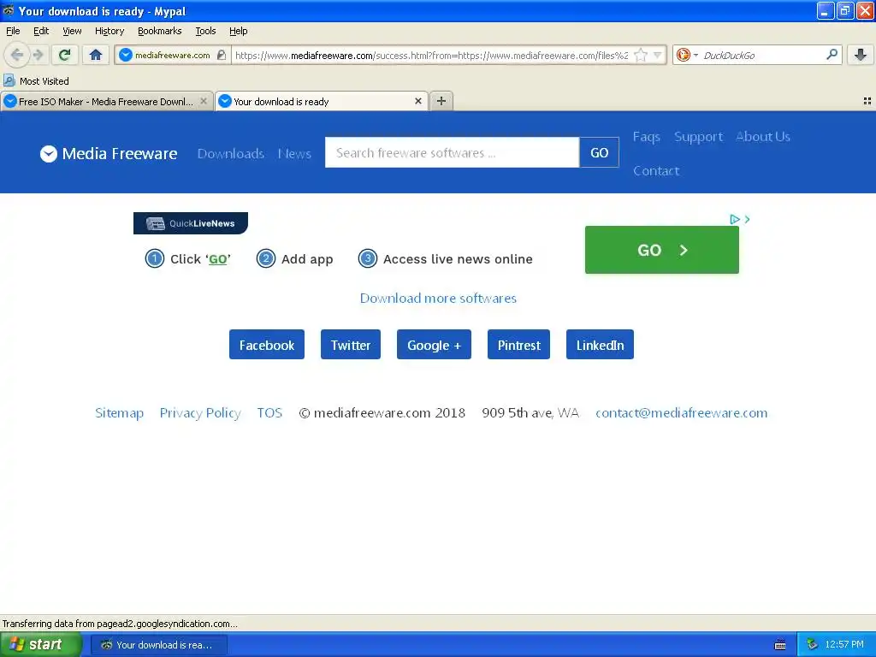Click the QuickLiveNews ad banner logo
The height and width of the screenshot is (657, 876).
click(191, 223)
